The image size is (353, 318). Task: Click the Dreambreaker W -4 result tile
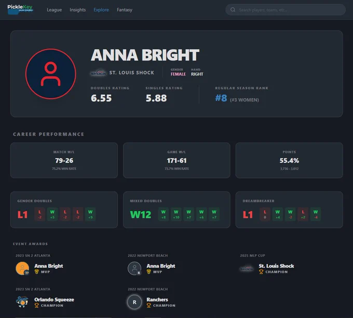click(x=316, y=214)
